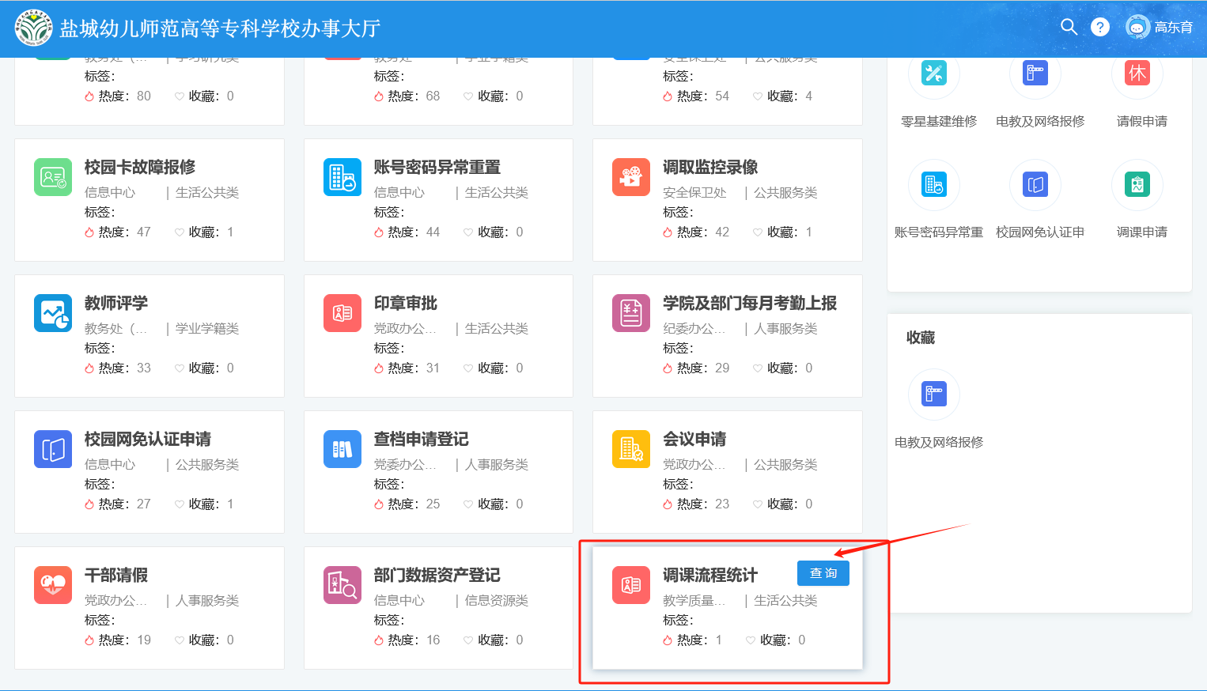Open the 零星基建维修 shortcut icon
Viewport: 1207px width, 691px height.
pos(934,74)
